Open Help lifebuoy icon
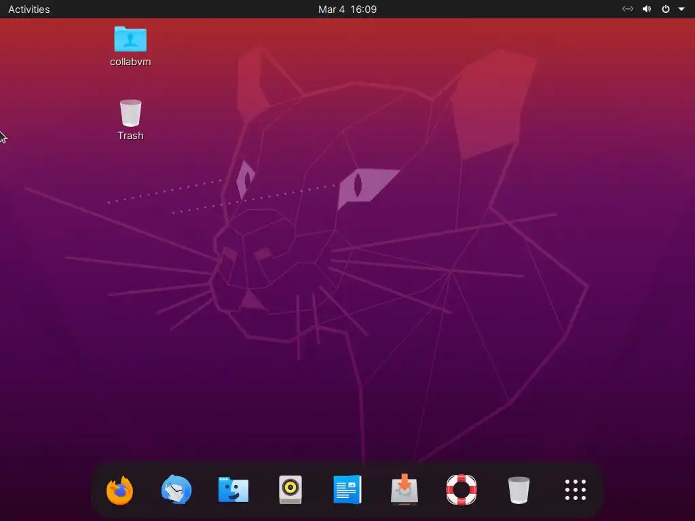695x521 pixels. (x=462, y=490)
